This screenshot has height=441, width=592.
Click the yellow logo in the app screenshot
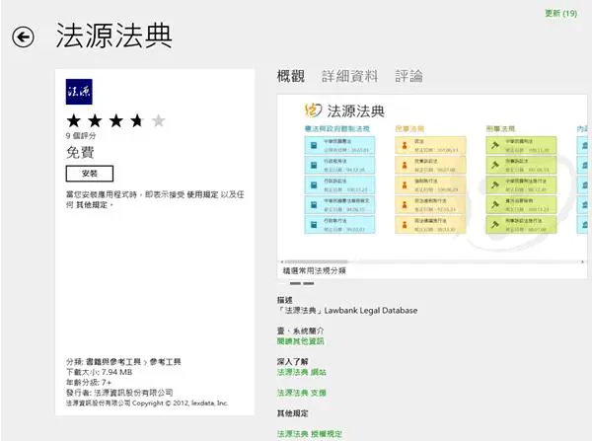coord(313,110)
